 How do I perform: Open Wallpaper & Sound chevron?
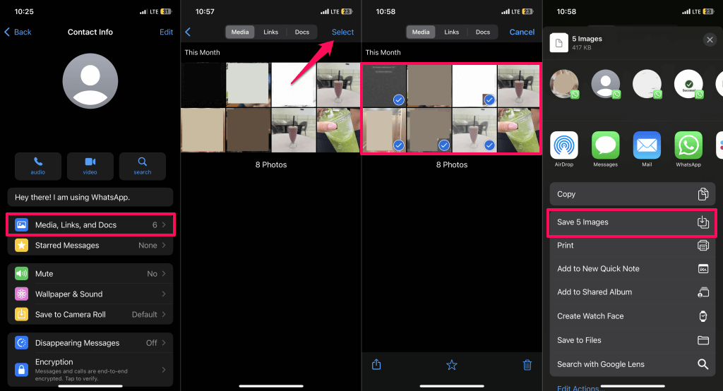(164, 294)
